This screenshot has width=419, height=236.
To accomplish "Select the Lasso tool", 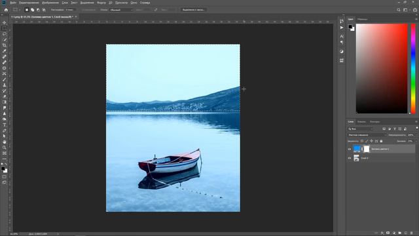I will click(5, 34).
